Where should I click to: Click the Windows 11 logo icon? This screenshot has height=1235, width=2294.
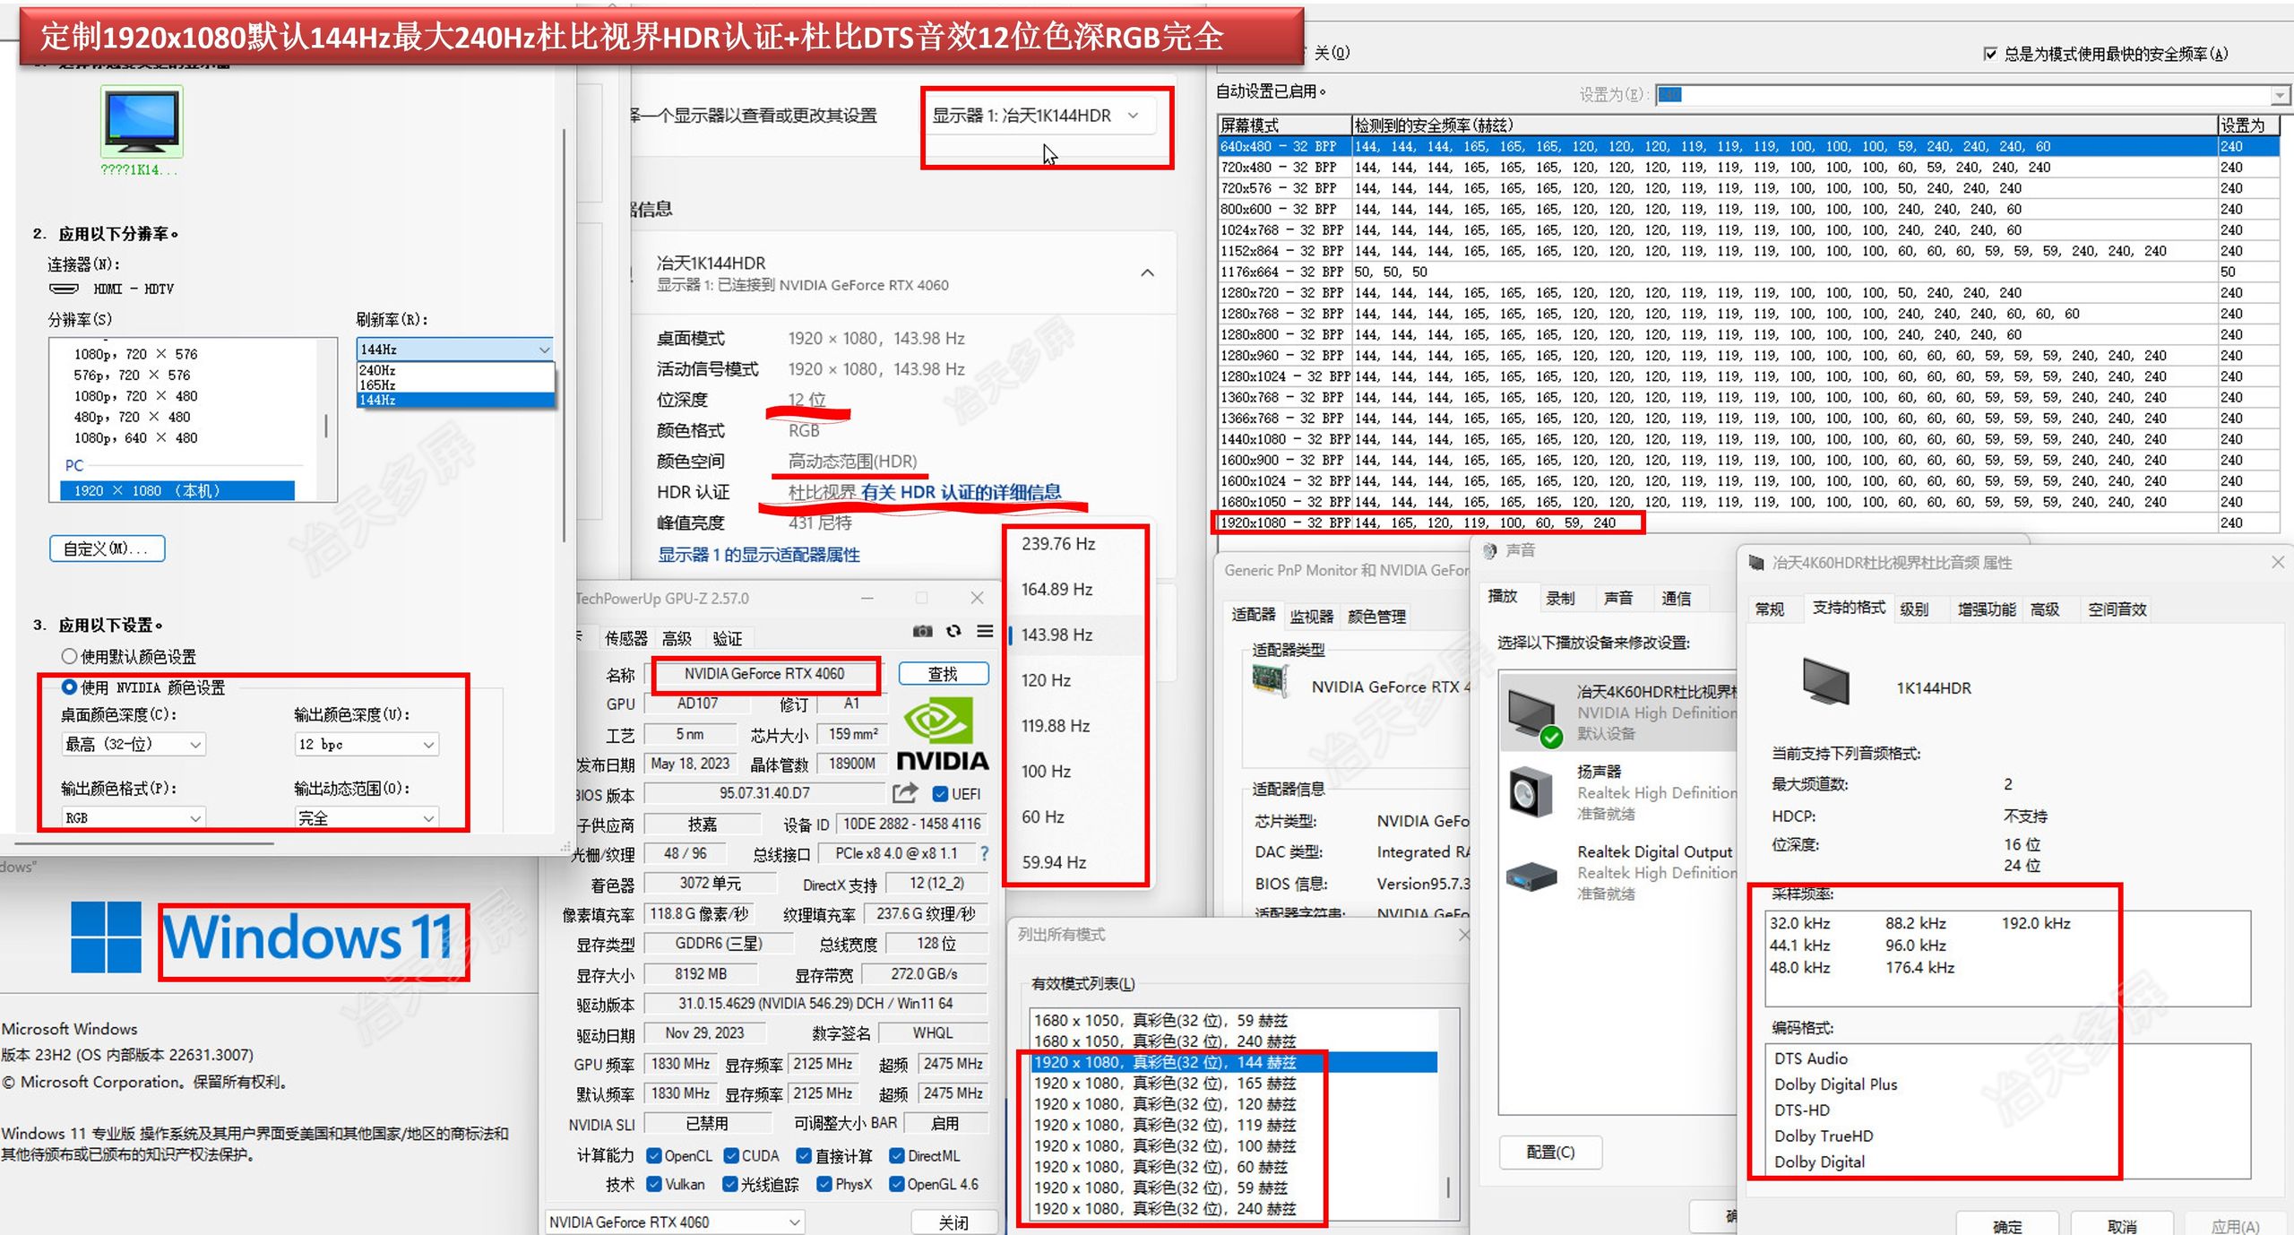[106, 937]
